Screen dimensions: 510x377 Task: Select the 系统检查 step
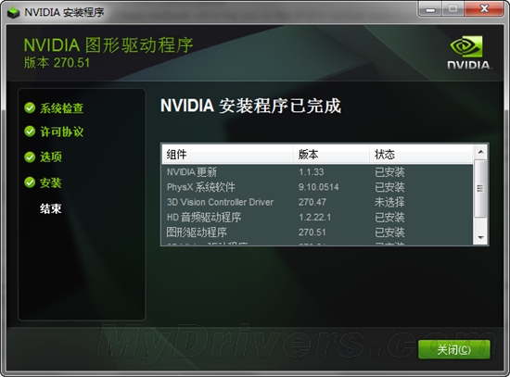click(62, 108)
